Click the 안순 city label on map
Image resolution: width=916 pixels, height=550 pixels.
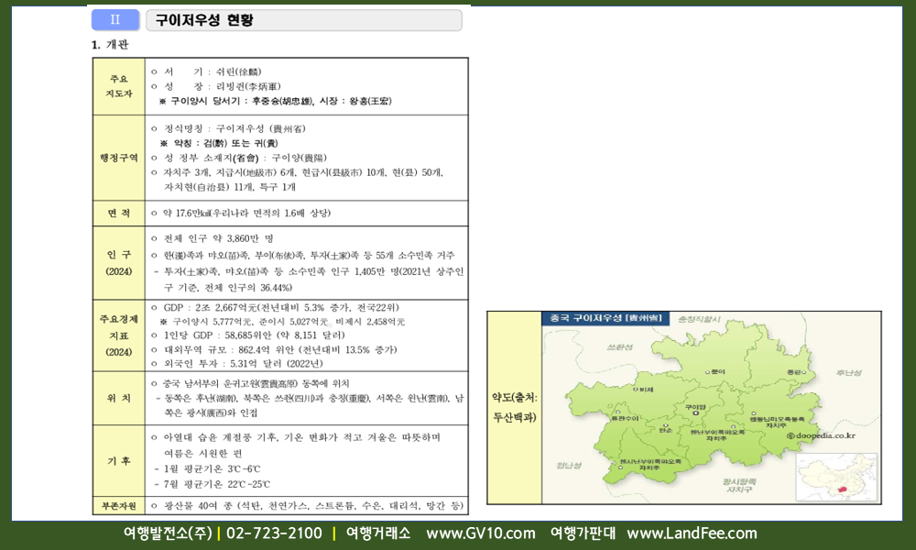[665, 428]
